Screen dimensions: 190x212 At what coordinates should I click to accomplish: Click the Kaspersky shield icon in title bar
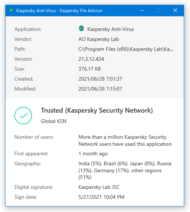(x=11, y=10)
